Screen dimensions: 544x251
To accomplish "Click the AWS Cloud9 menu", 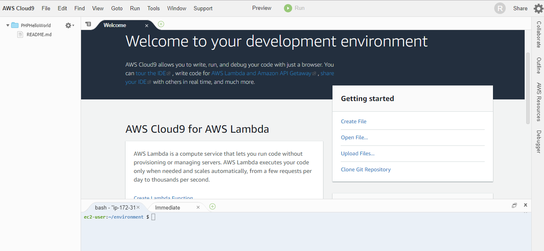I will click(x=19, y=8).
